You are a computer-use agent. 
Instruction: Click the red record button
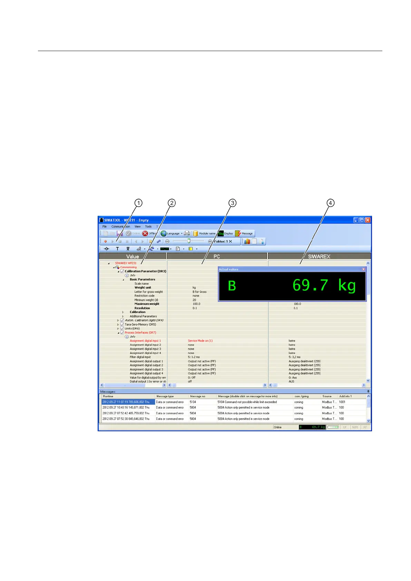click(x=106, y=242)
